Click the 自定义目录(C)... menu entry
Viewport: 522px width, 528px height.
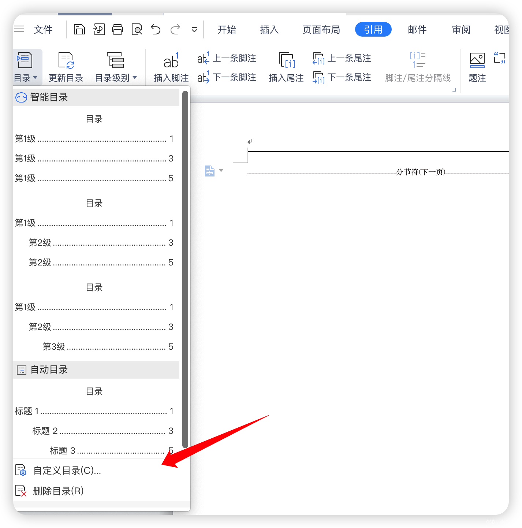point(67,471)
